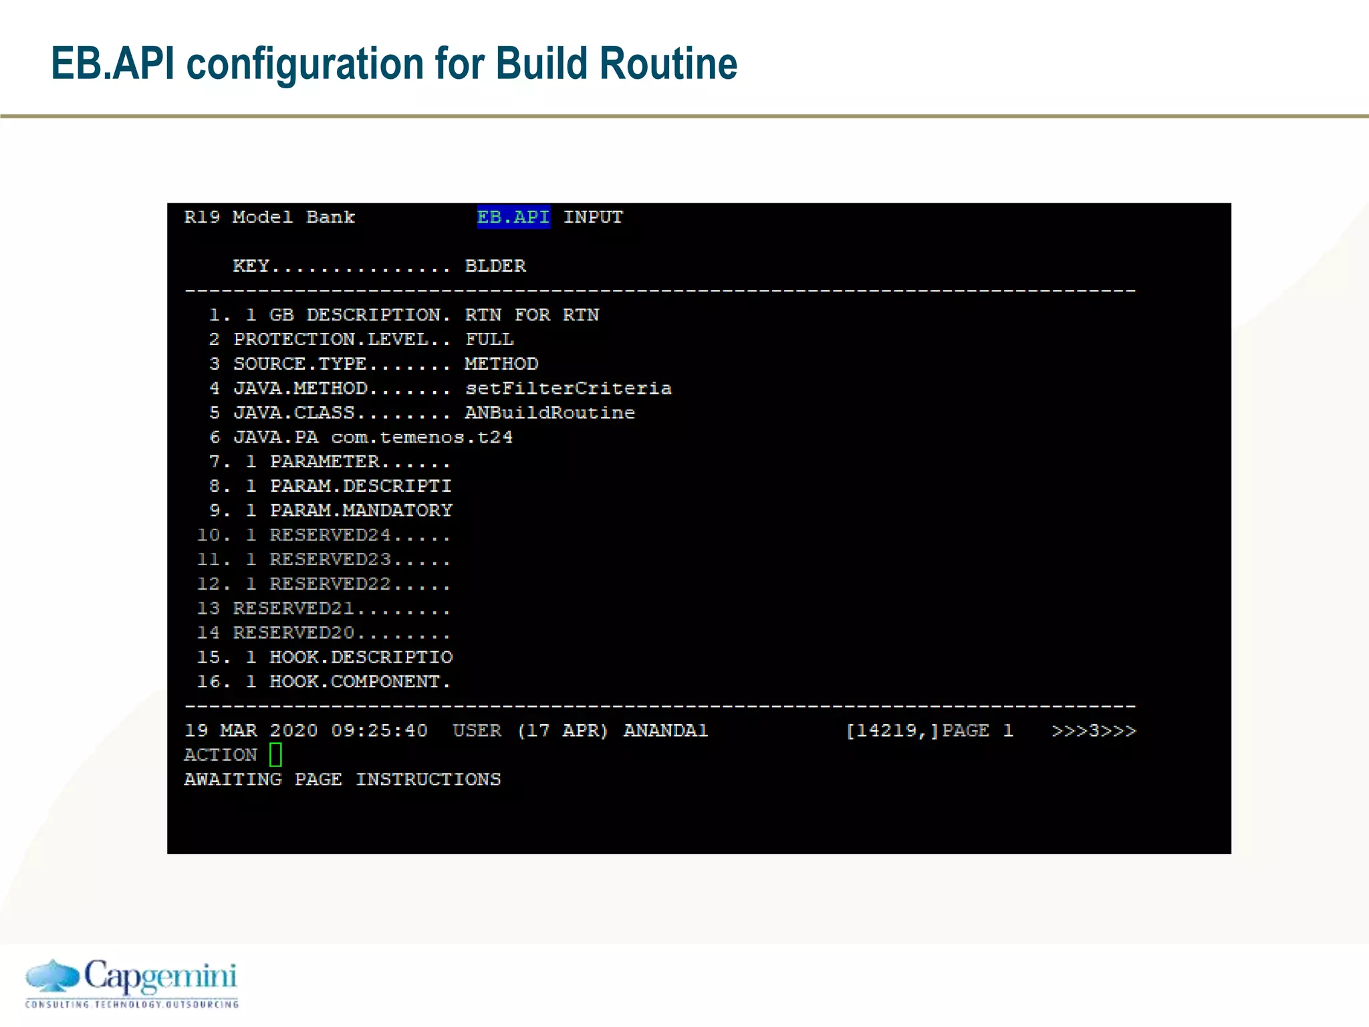Click SOURCE.TYPE value METHOD
The height and width of the screenshot is (1027, 1369).
coord(501,364)
